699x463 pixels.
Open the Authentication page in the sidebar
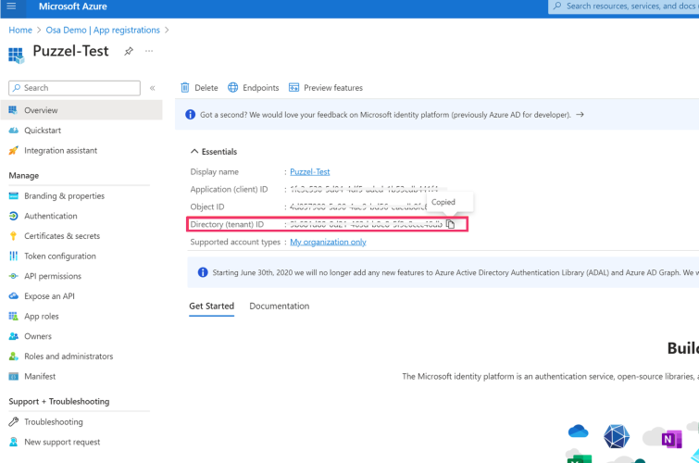click(x=51, y=216)
